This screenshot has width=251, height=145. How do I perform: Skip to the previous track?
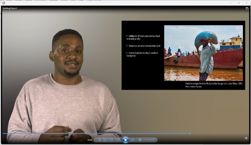pos(118,140)
